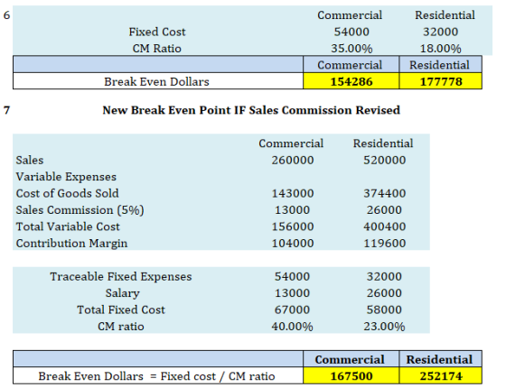This screenshot has height=388, width=506.
Task: Click the Contribution Margin label
Action: (71, 244)
